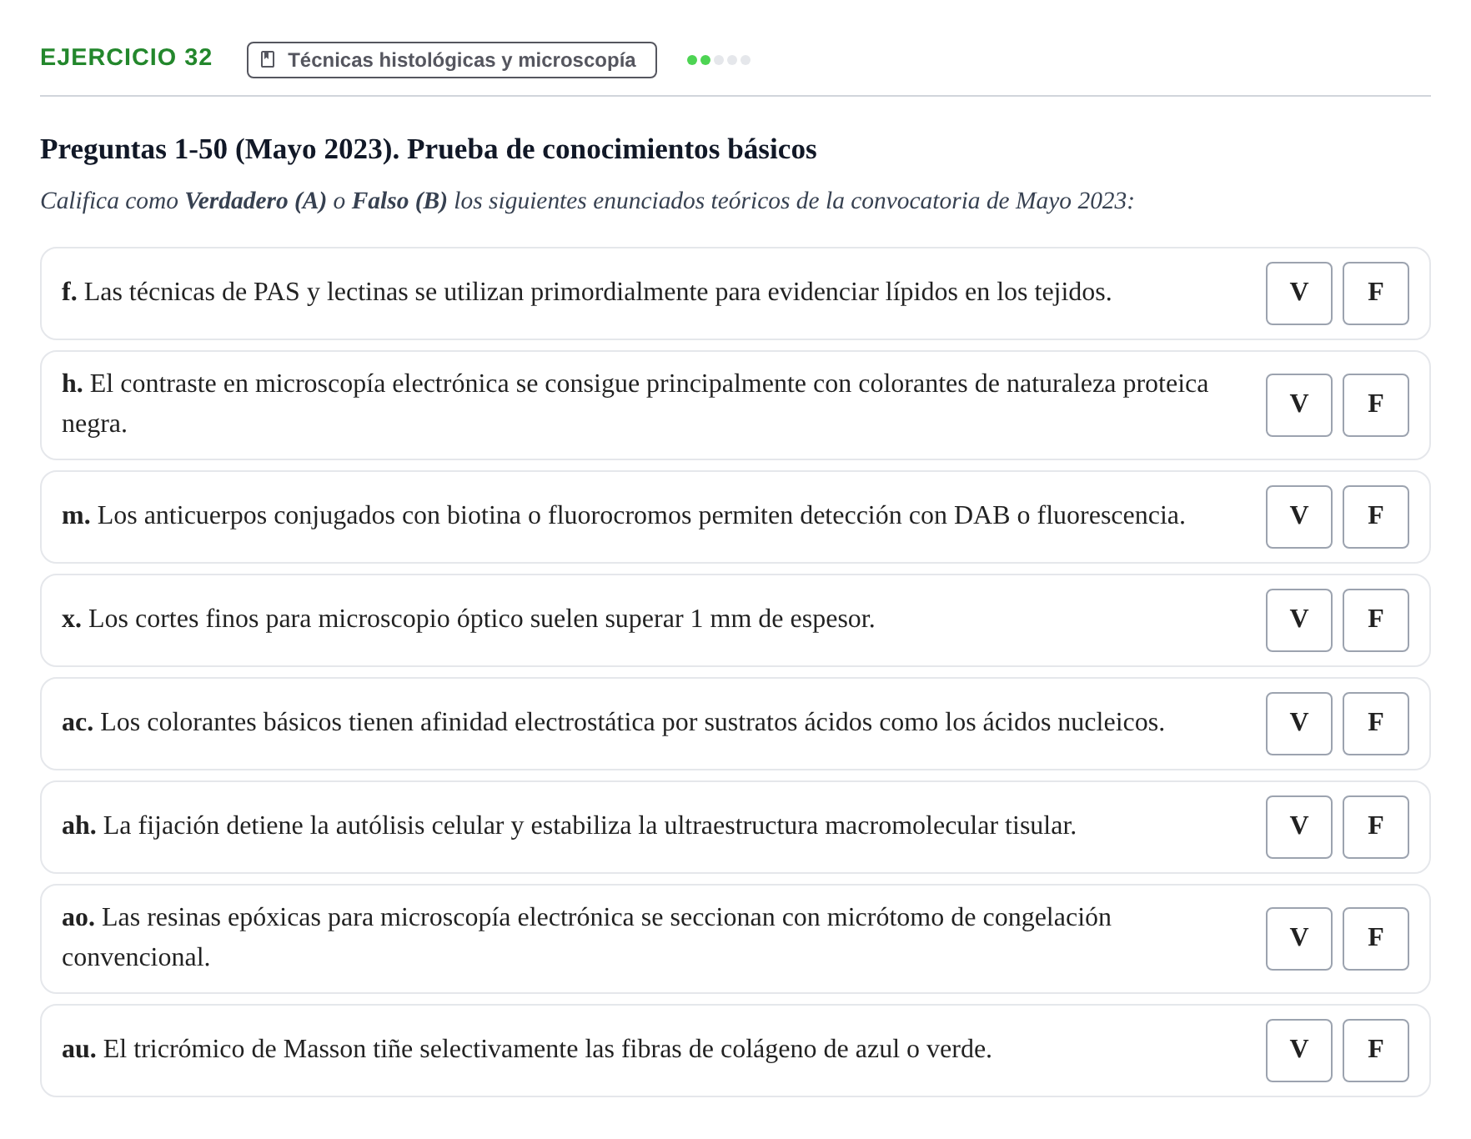The width and height of the screenshot is (1471, 1139).
Task: Click statement text about anticuerpos conjugados con biotina
Action: tap(624, 516)
